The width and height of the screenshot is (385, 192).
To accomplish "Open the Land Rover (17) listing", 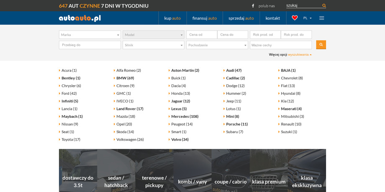I will click(130, 109).
